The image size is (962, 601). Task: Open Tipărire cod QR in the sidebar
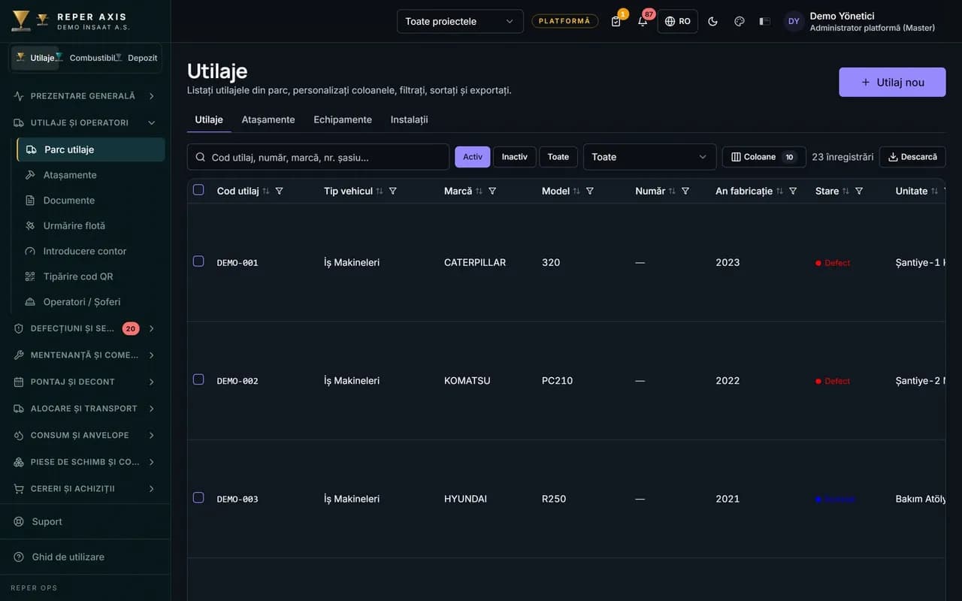coord(90,276)
